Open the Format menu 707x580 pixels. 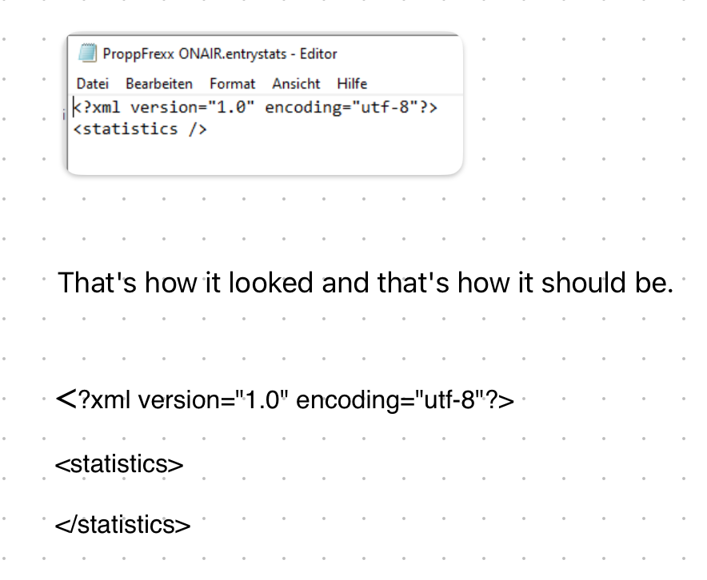[x=232, y=83]
